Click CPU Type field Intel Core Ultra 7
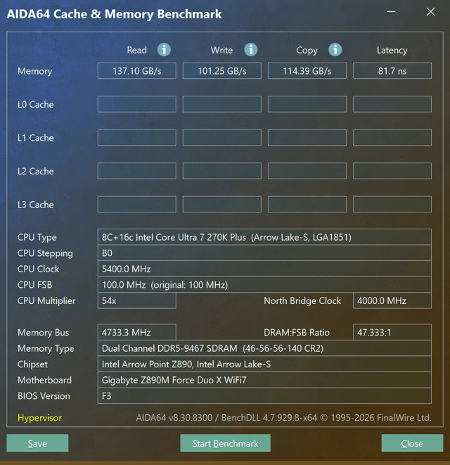The width and height of the screenshot is (450, 465). point(264,237)
